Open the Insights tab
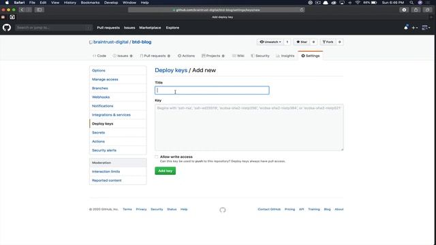Image resolution: width=436 pixels, height=245 pixels. pos(285,56)
